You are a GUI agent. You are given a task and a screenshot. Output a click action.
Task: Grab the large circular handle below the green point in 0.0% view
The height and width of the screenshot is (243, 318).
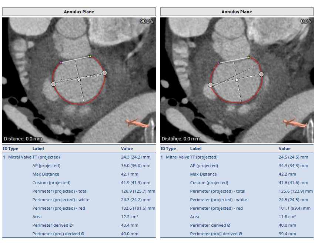(x=261, y=74)
